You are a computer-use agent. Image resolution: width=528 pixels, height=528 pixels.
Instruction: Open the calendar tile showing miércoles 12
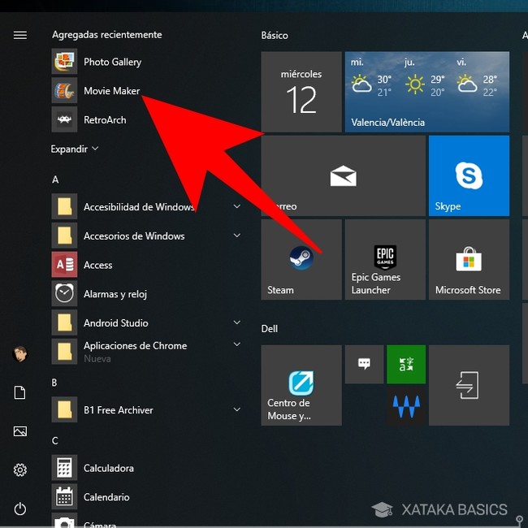pos(301,92)
